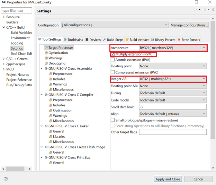Open the Architecture dropdown
Viewport: 216px width, 185px height.
172,48
